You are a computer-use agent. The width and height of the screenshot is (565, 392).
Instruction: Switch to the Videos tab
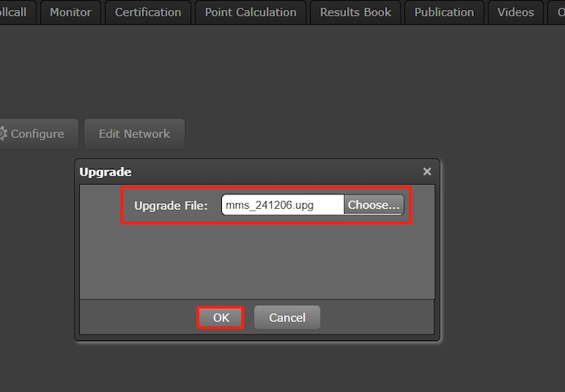(x=515, y=12)
